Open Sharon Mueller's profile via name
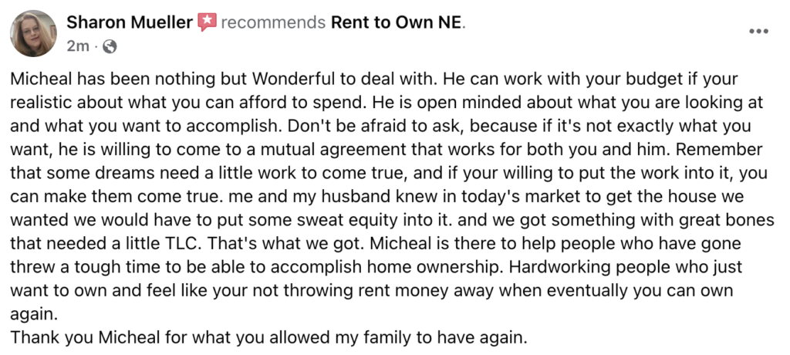This screenshot has height=355, width=790. [x=130, y=22]
